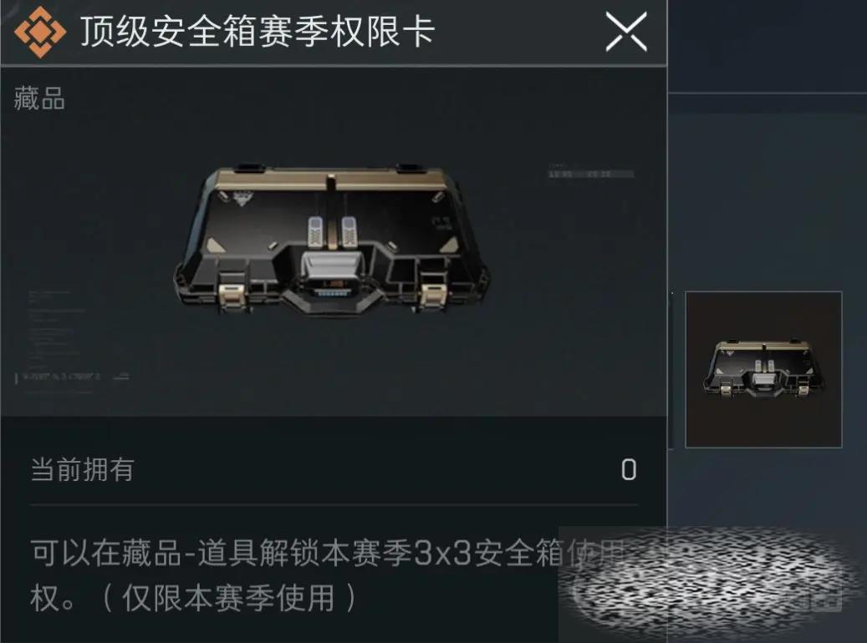Screen dimensions: 867x643
Task: Click the faint label top-right of preview
Action: pyautogui.click(x=590, y=172)
